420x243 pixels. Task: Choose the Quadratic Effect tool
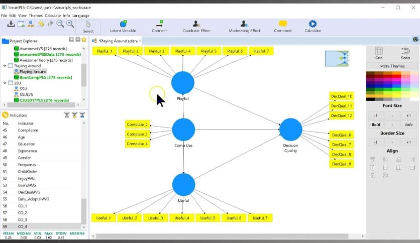(197, 27)
